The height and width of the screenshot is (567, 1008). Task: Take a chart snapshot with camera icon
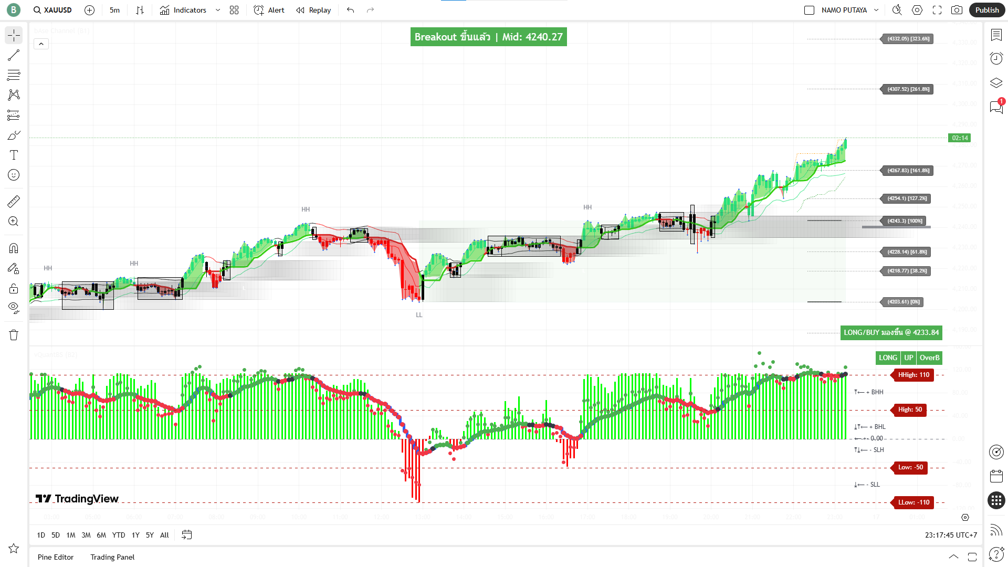coord(957,10)
